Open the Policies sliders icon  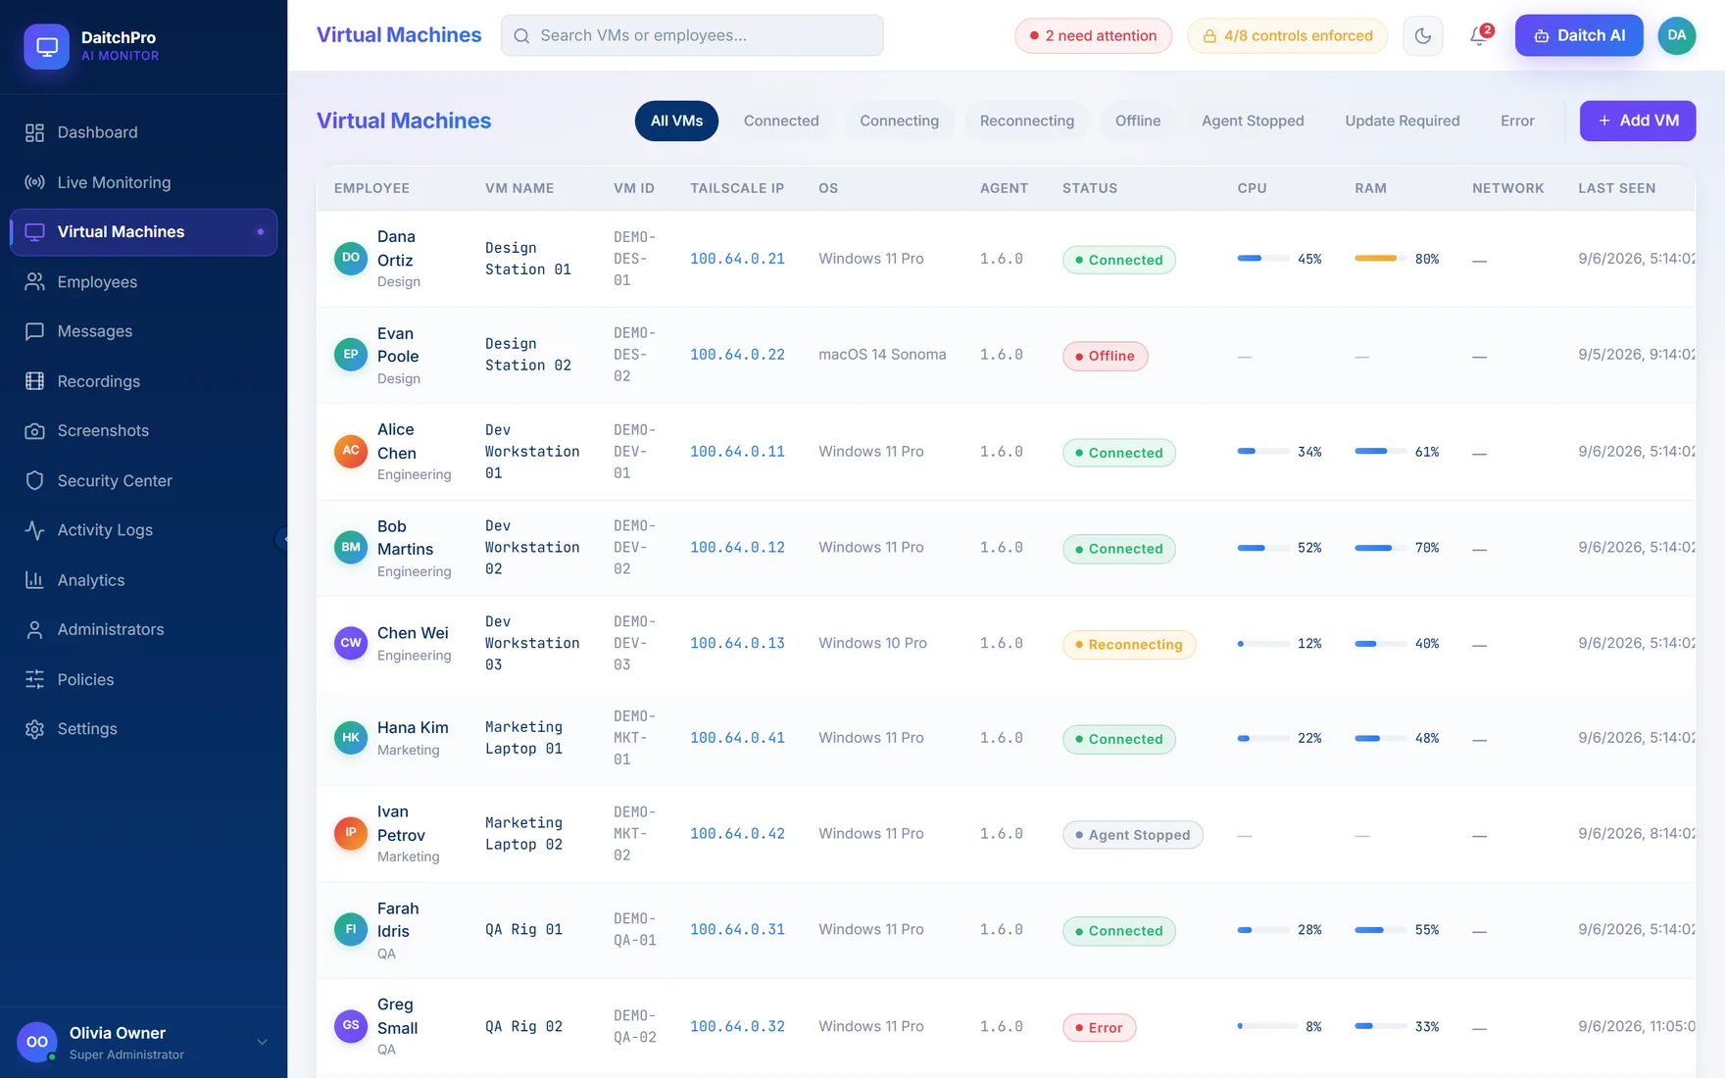click(34, 679)
